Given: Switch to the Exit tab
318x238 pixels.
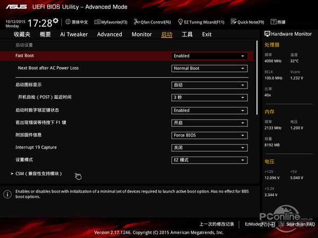Looking at the screenshot, I should [207, 34].
